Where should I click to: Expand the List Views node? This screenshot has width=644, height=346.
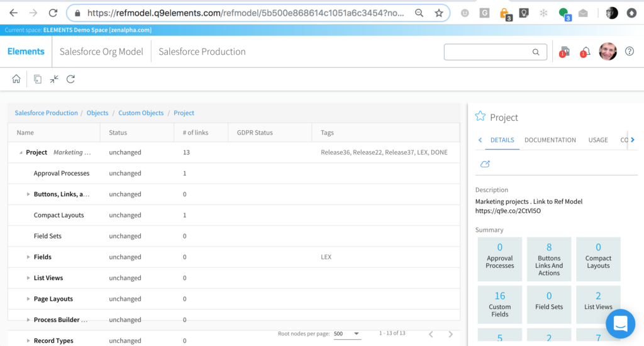28,278
